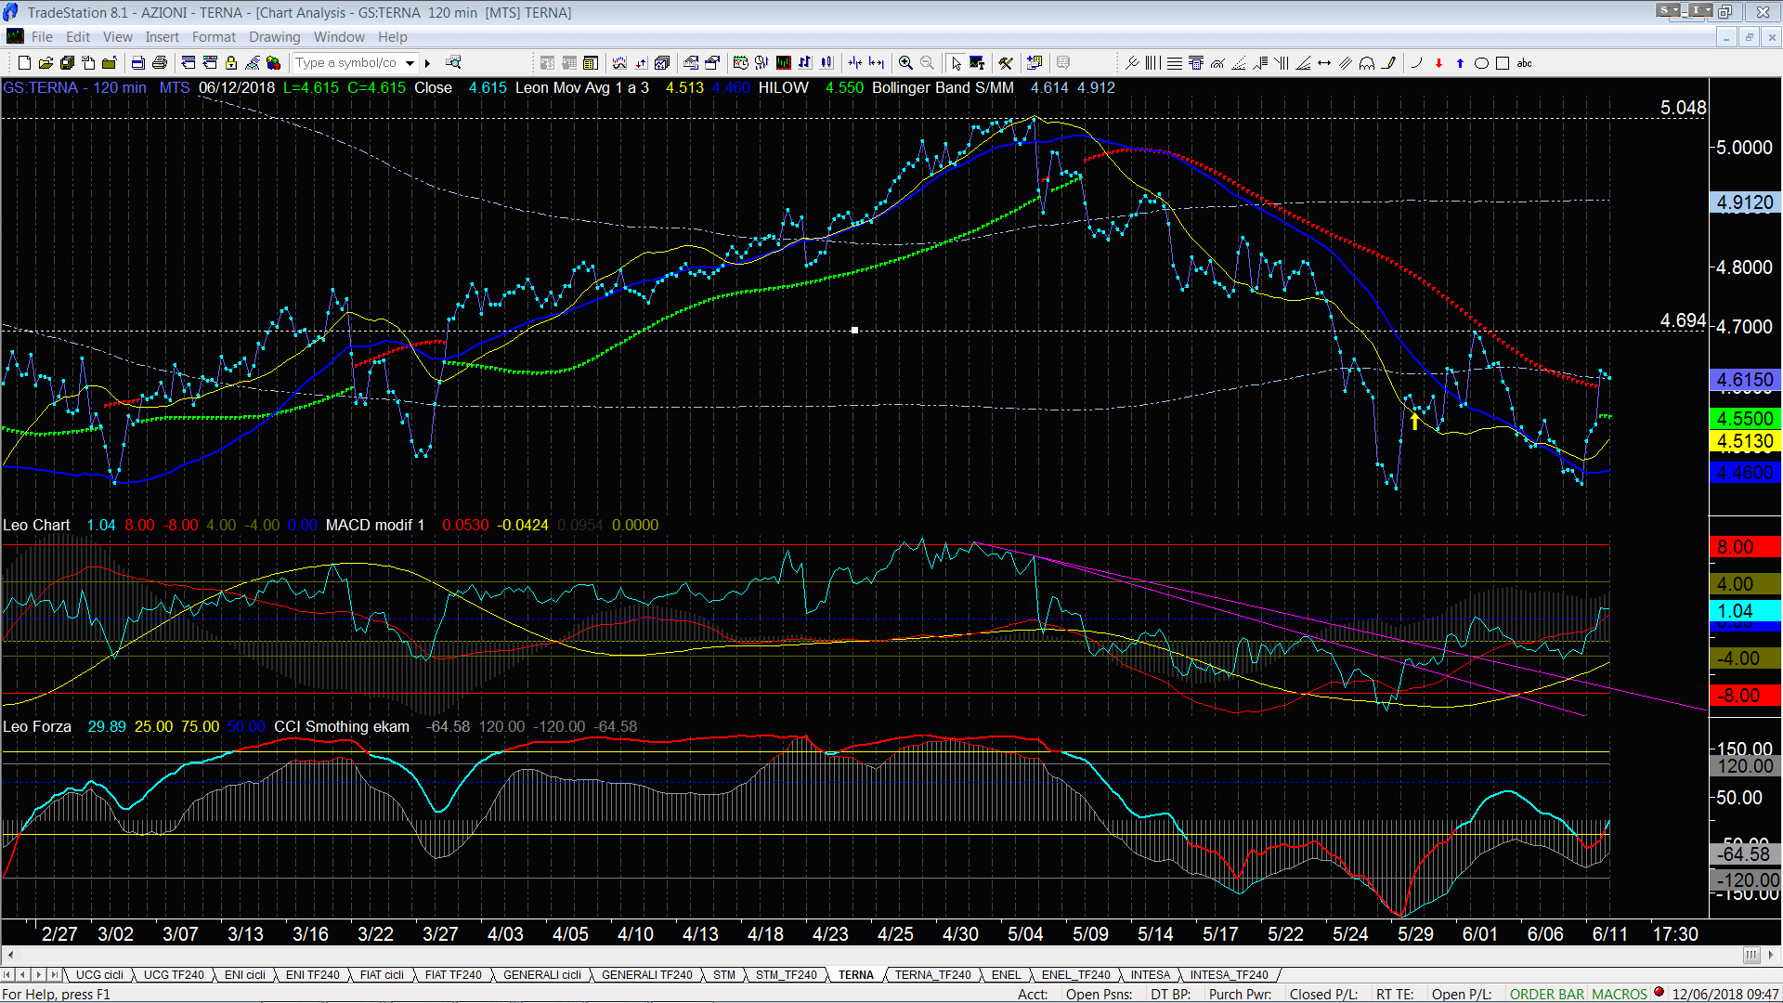This screenshot has width=1783, height=1003.
Task: Open the Edit menu
Action: pos(78,37)
